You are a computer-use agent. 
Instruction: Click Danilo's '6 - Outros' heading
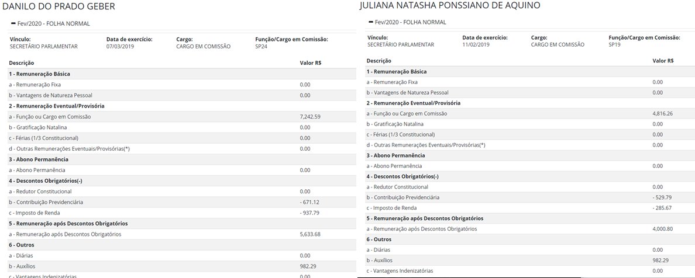coord(22,245)
